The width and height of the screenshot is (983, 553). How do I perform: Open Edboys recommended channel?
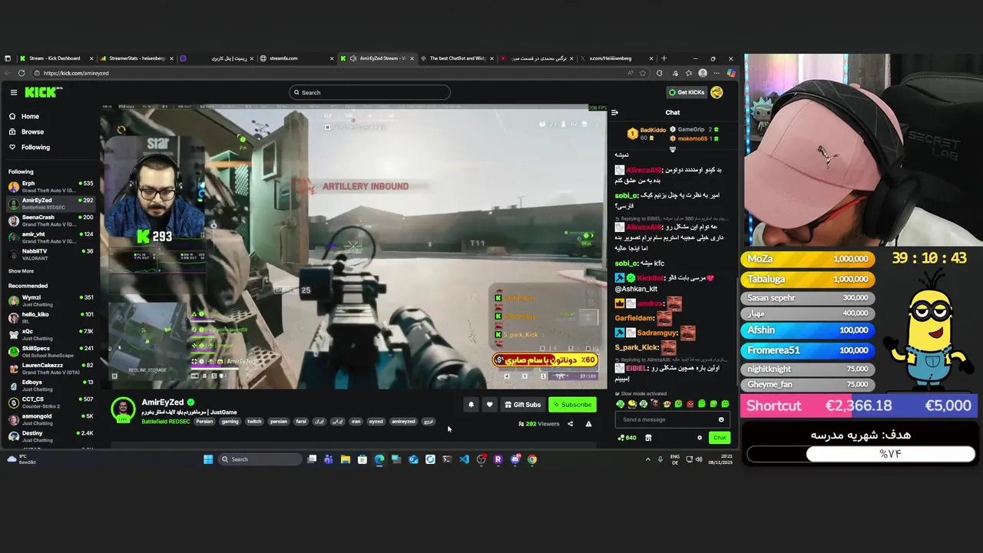click(x=50, y=385)
